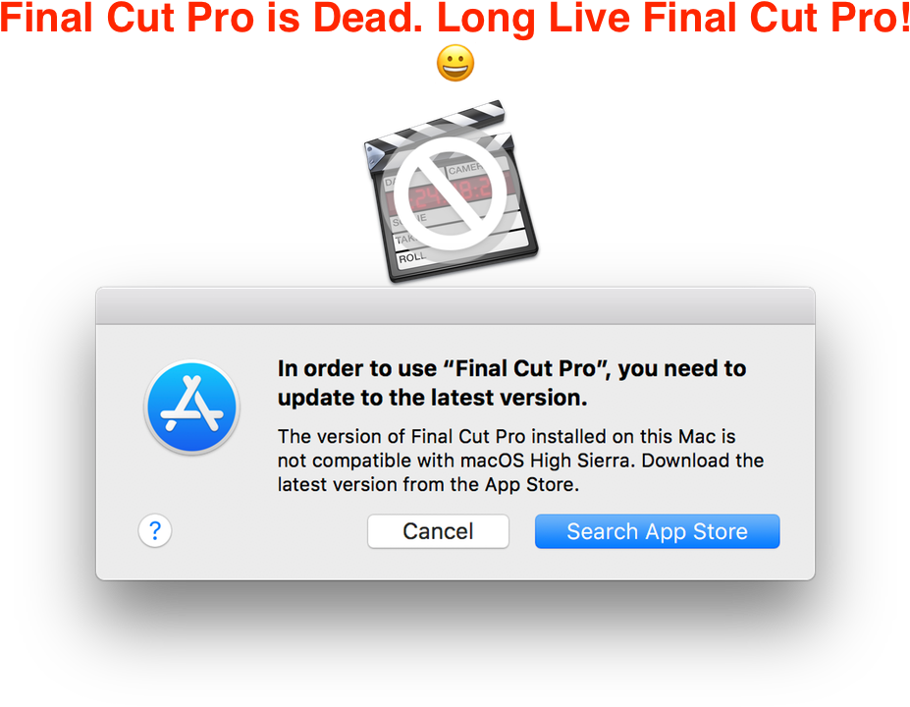This screenshot has height=707, width=910.
Task: Select the bold "In order to use" message
Action: click(511, 383)
